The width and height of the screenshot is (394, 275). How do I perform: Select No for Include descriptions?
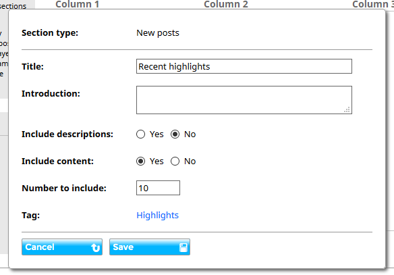(175, 134)
